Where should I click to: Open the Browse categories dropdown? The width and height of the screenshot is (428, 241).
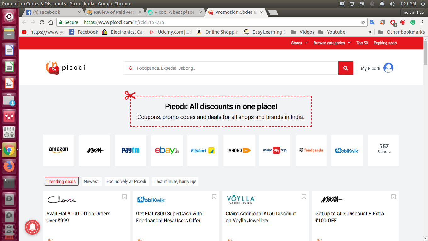[332, 43]
